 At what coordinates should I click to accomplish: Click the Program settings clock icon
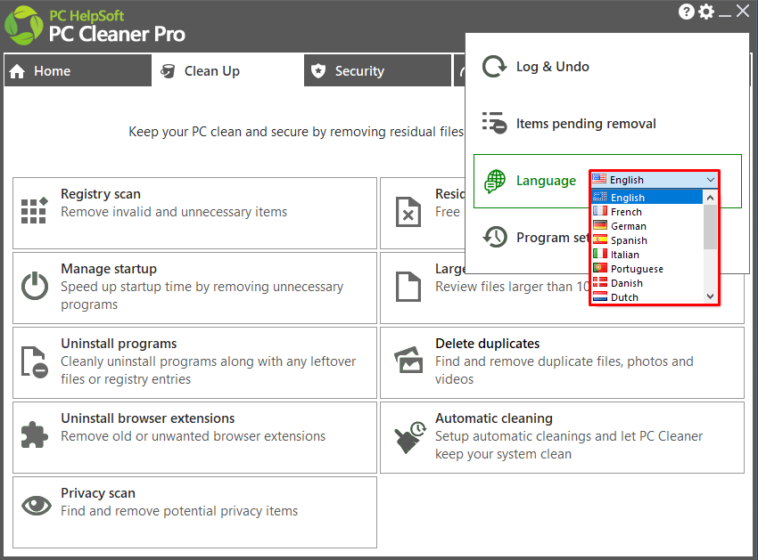coord(495,237)
